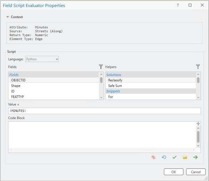Viewport: 209px width, 181px height.
Task: Click the code block split-resize icon
Action: (198, 124)
